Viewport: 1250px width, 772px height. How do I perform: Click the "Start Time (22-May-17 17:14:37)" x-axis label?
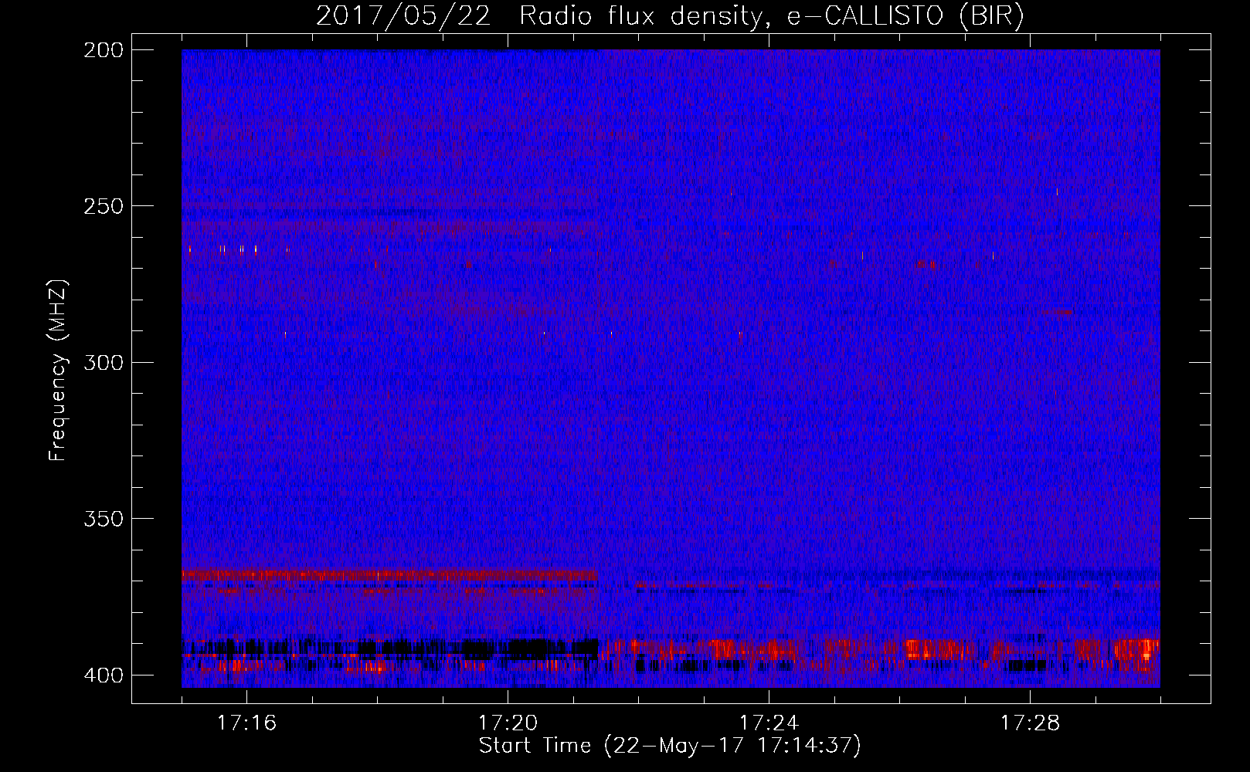(670, 746)
